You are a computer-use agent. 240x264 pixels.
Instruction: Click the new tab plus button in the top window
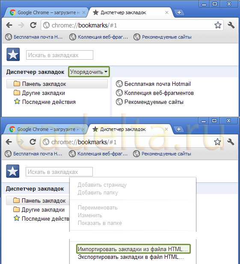coord(179,12)
